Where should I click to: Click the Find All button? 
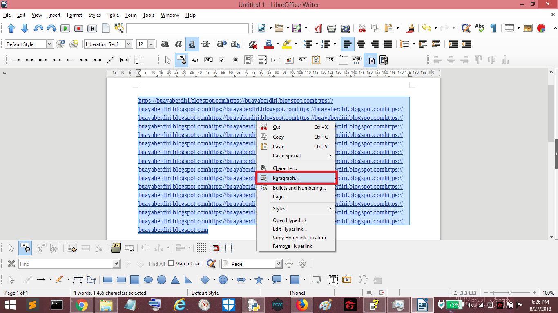click(x=157, y=264)
